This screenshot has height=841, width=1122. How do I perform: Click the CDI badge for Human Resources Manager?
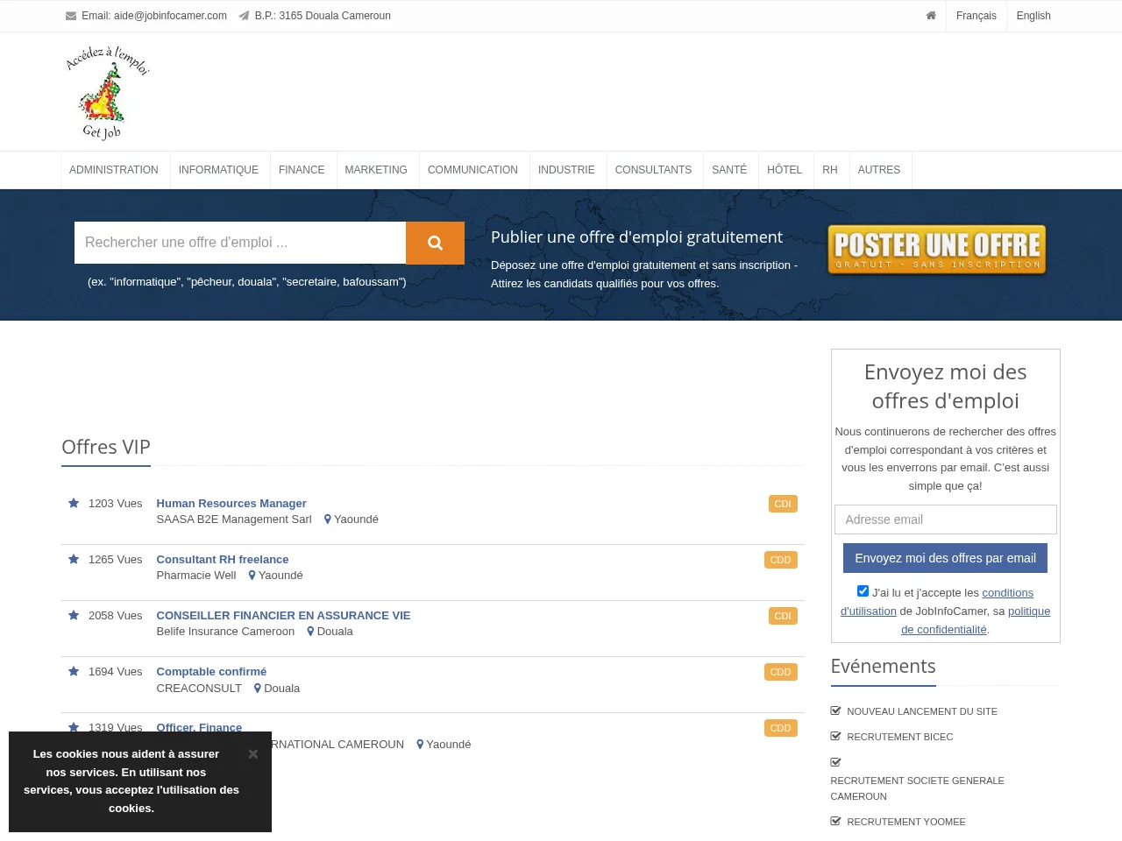783,504
